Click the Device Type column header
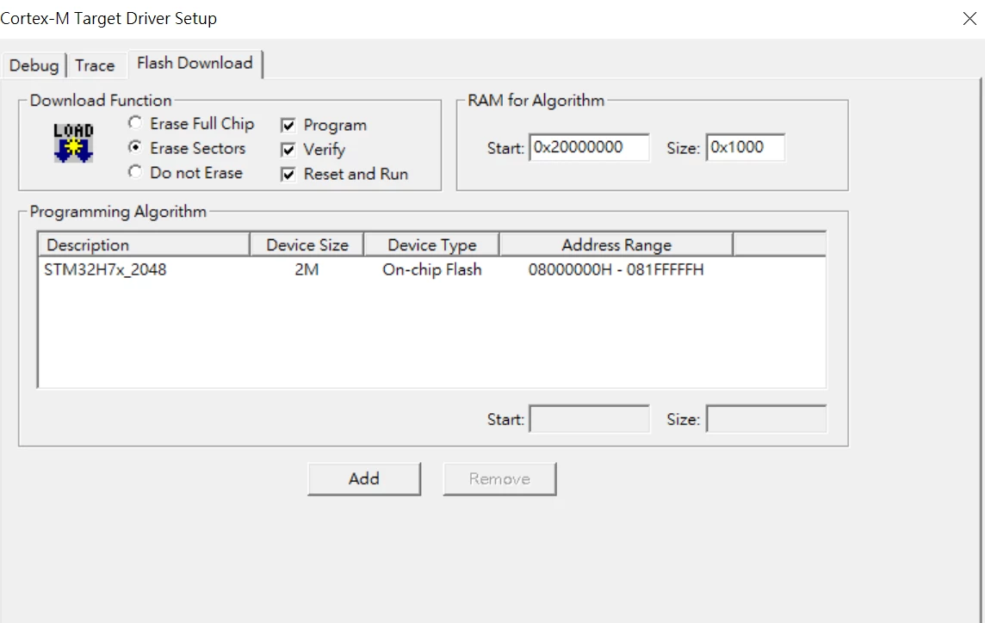Screen dimensions: 985x623 (x=432, y=244)
